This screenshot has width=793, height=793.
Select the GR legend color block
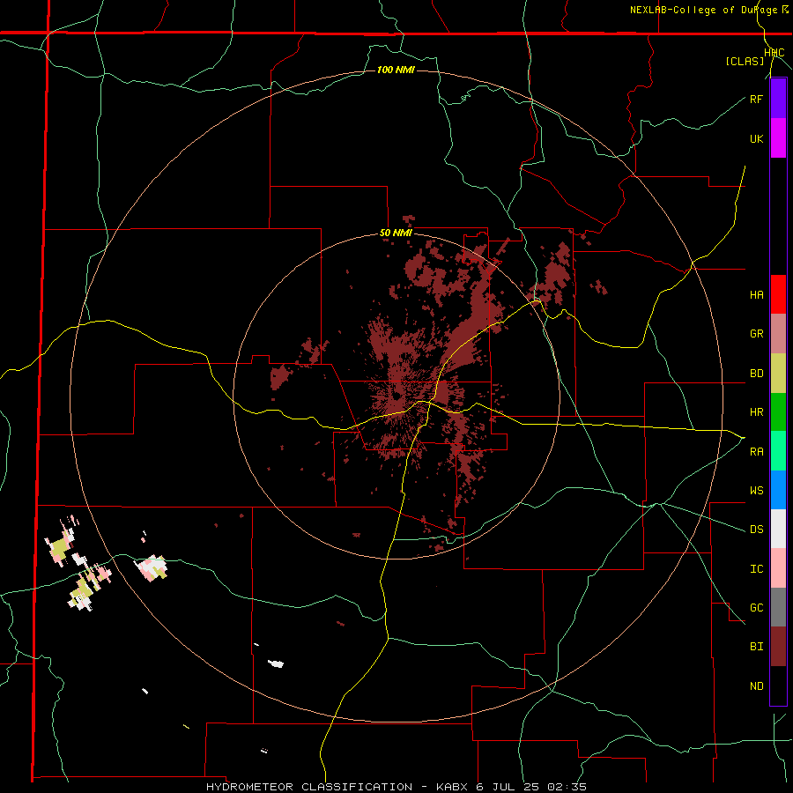point(778,334)
